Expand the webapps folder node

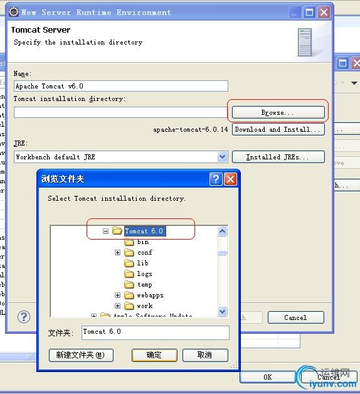[117, 295]
